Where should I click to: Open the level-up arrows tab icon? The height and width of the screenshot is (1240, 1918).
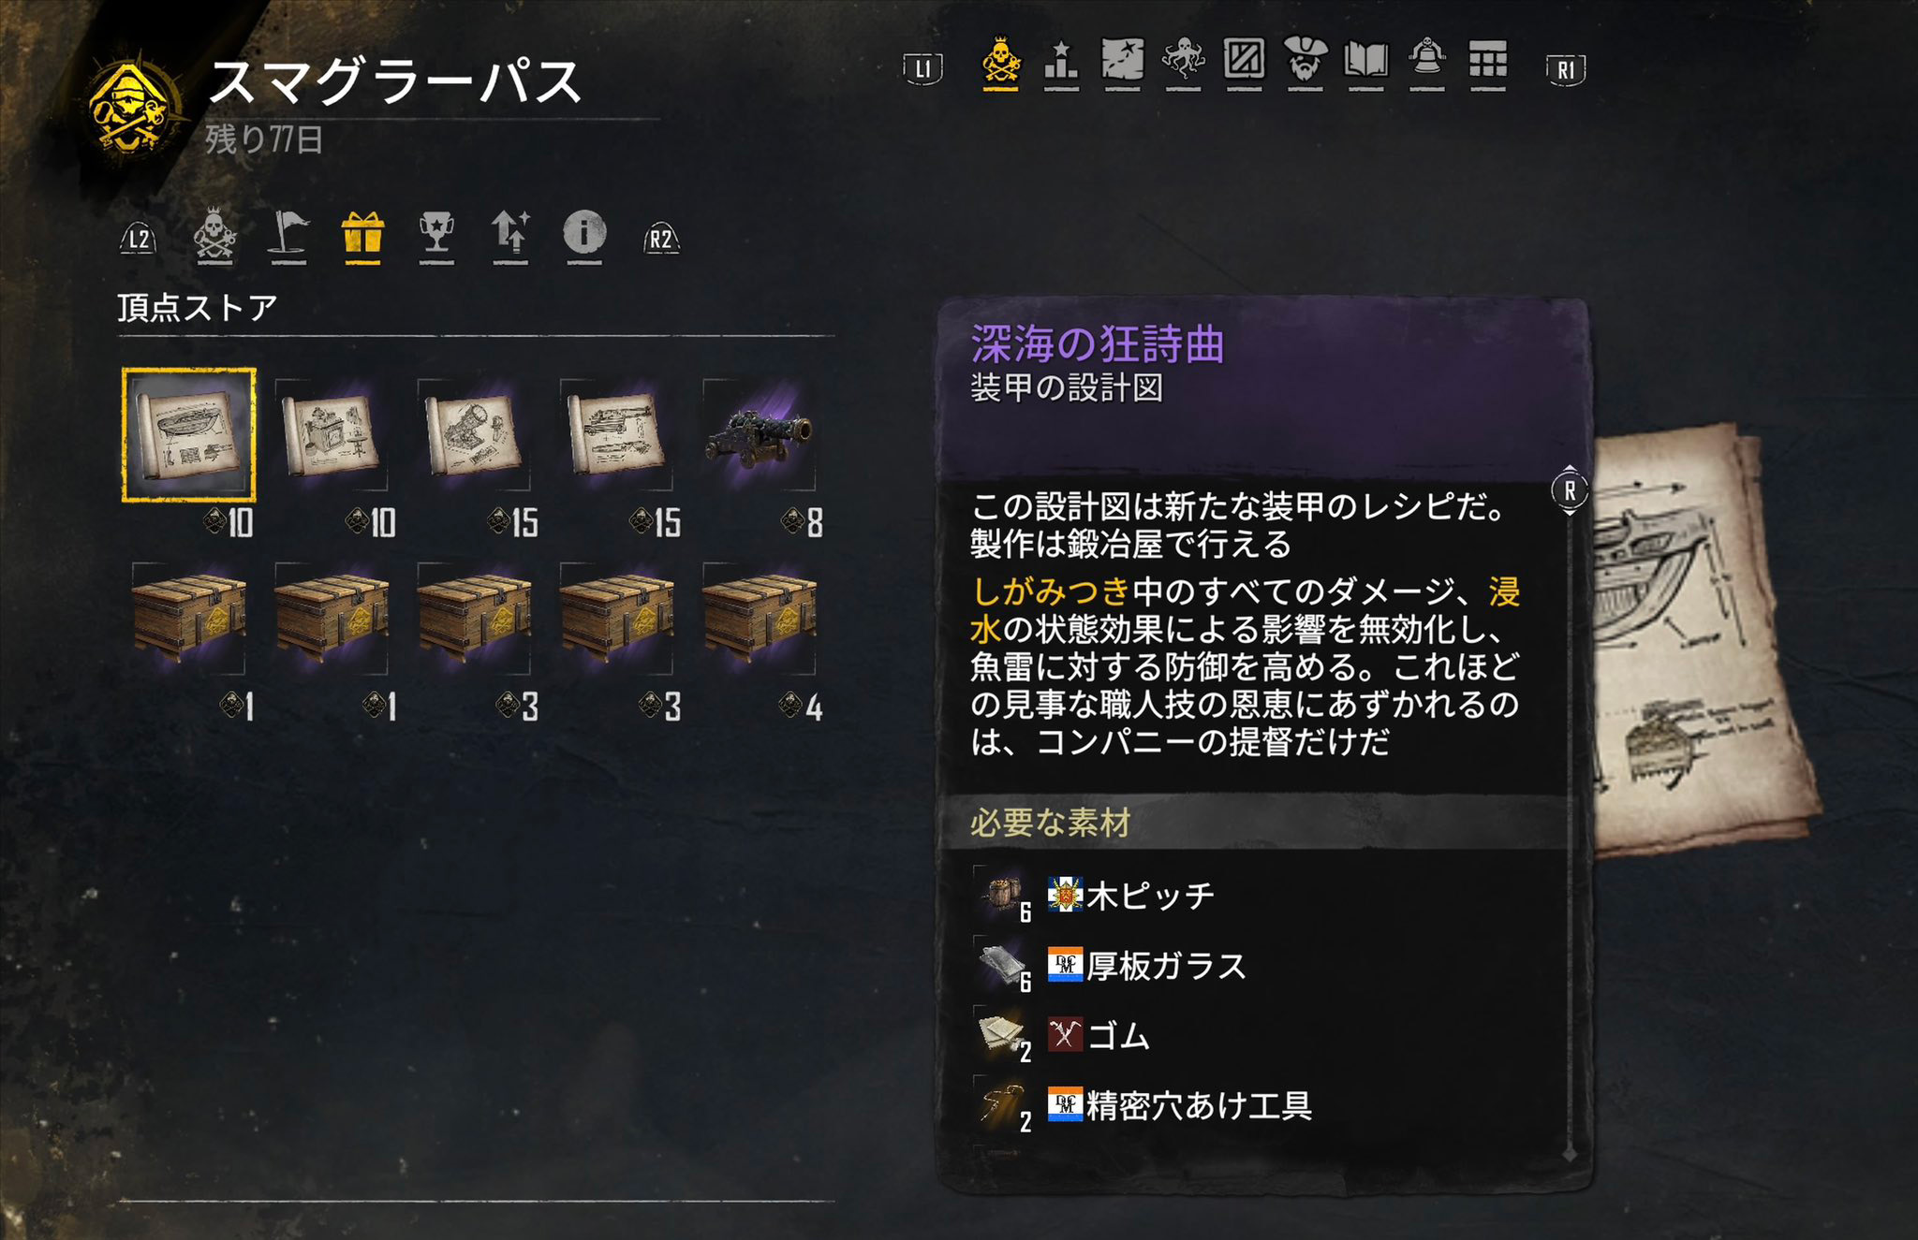pyautogui.click(x=510, y=235)
